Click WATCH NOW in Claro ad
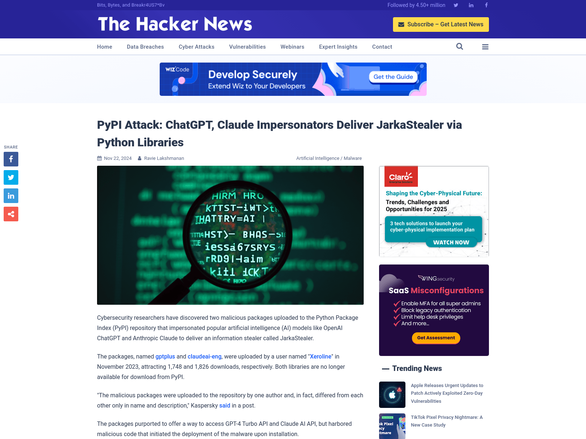Viewport: 586px width, 439px height. point(451,242)
